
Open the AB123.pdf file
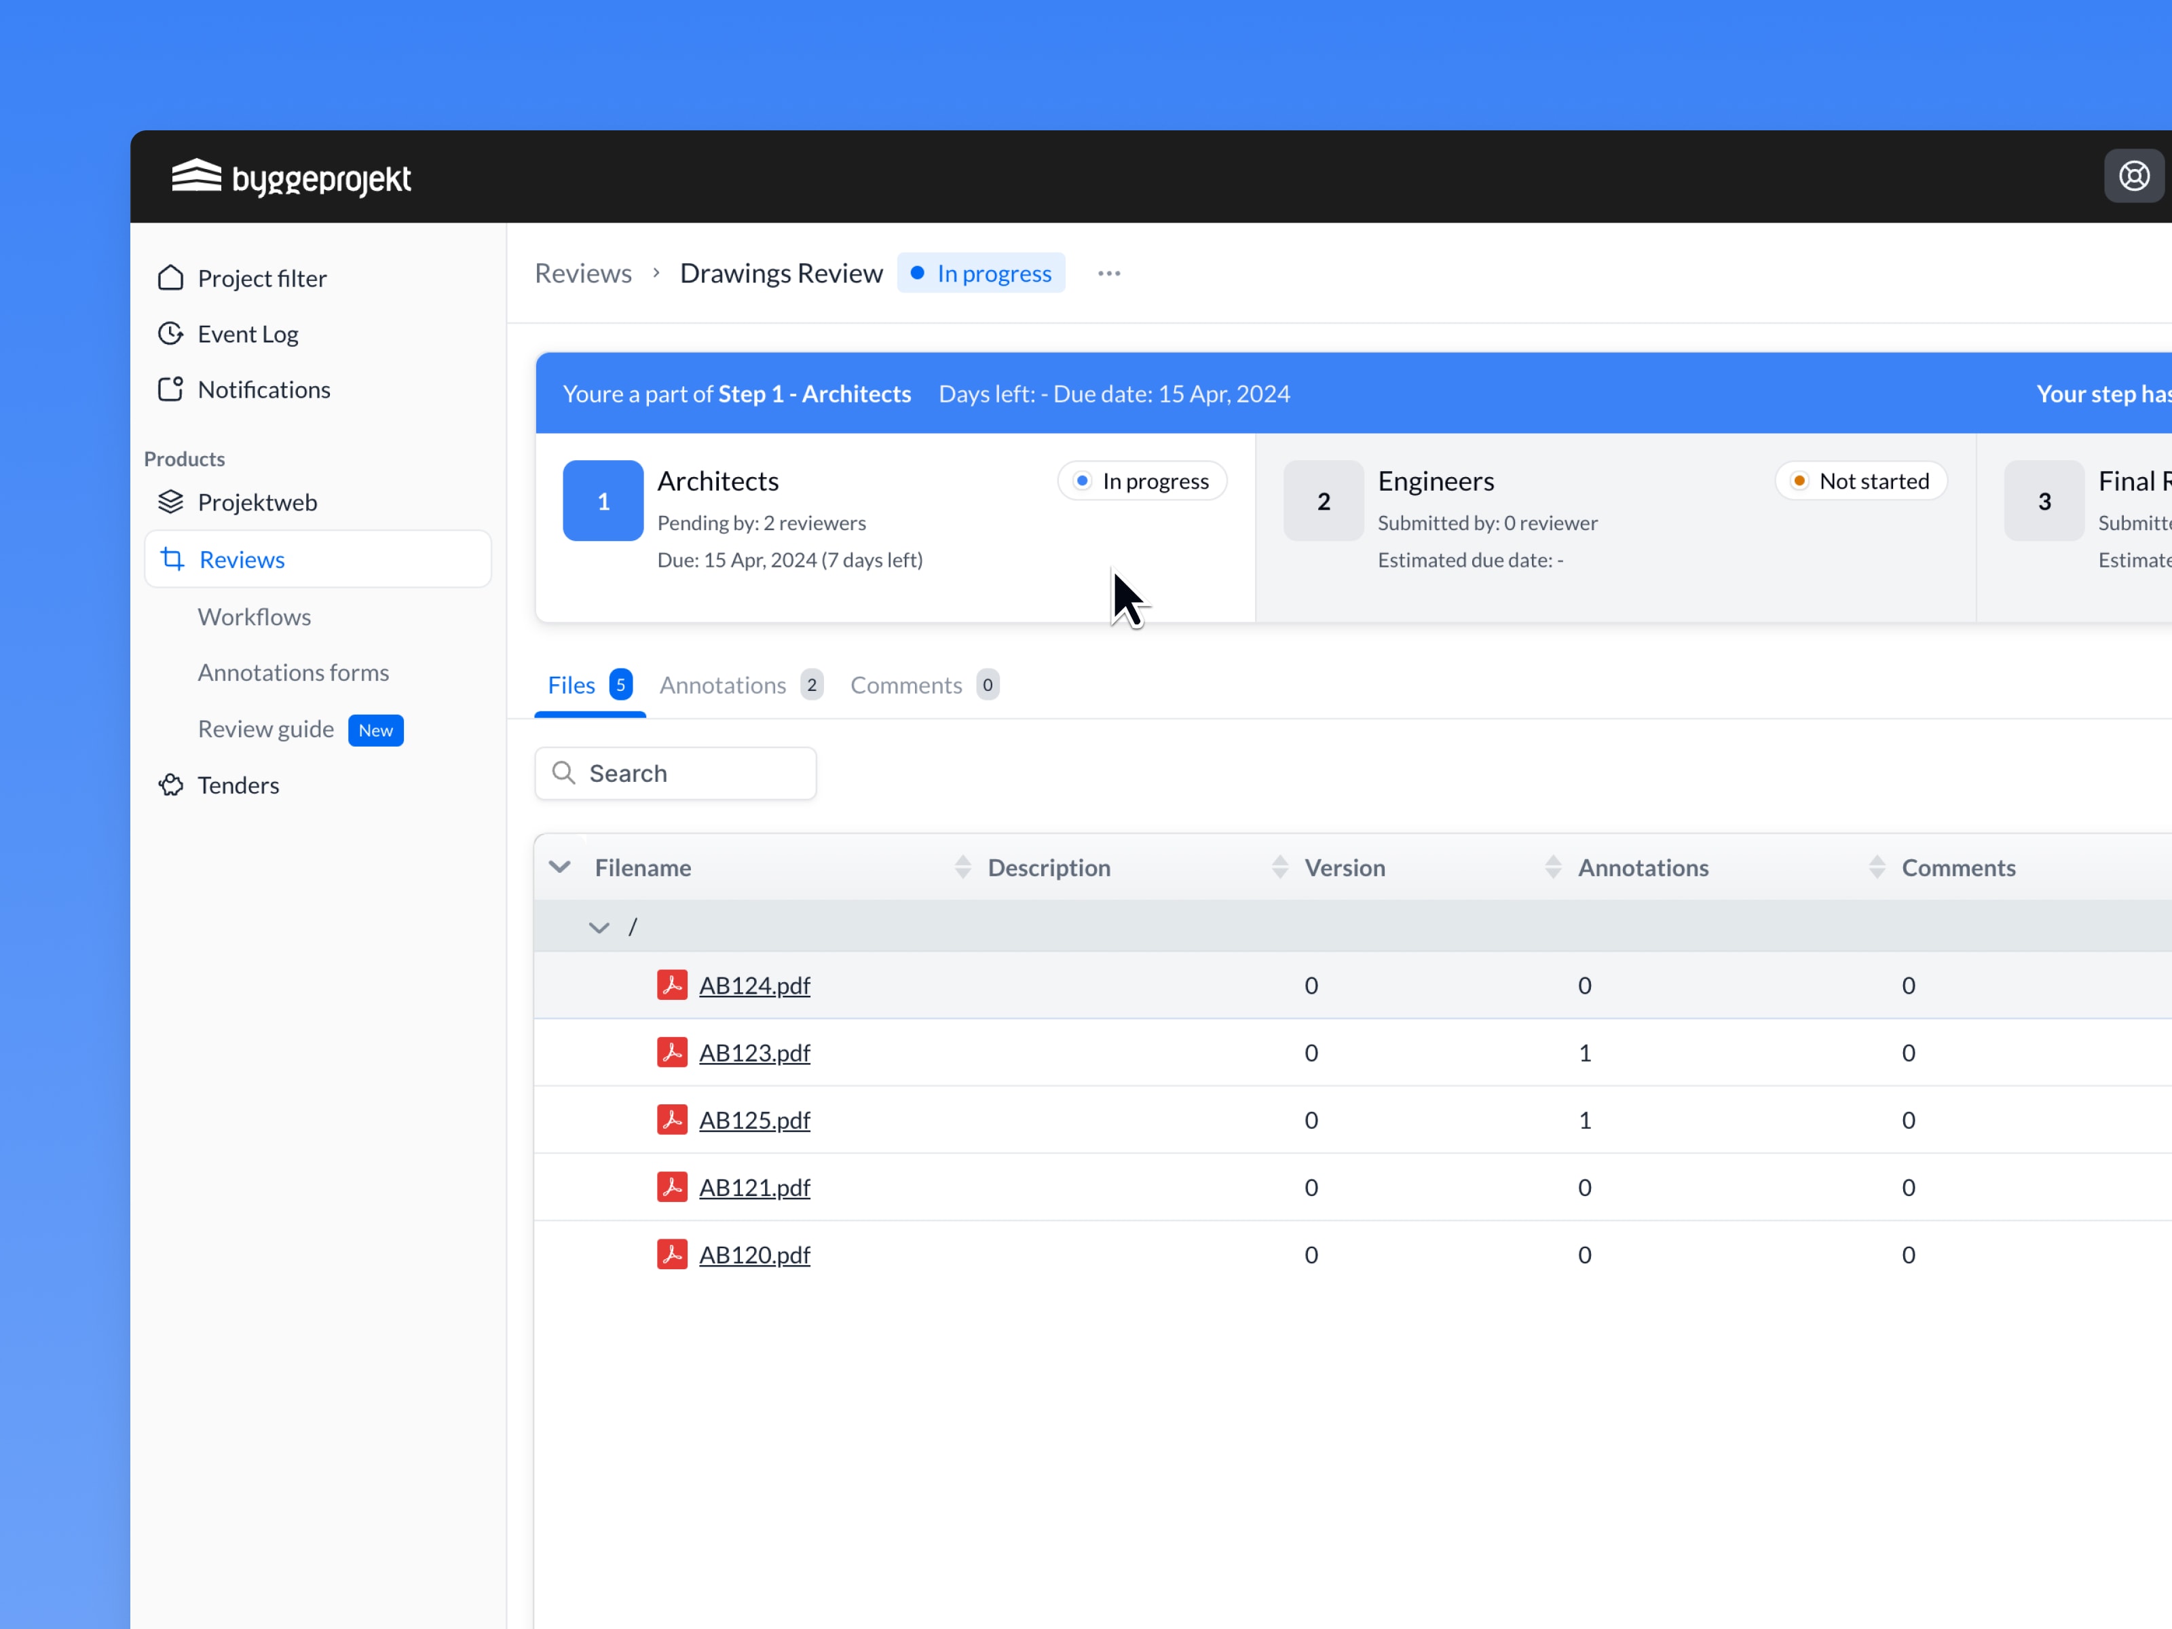(x=754, y=1053)
